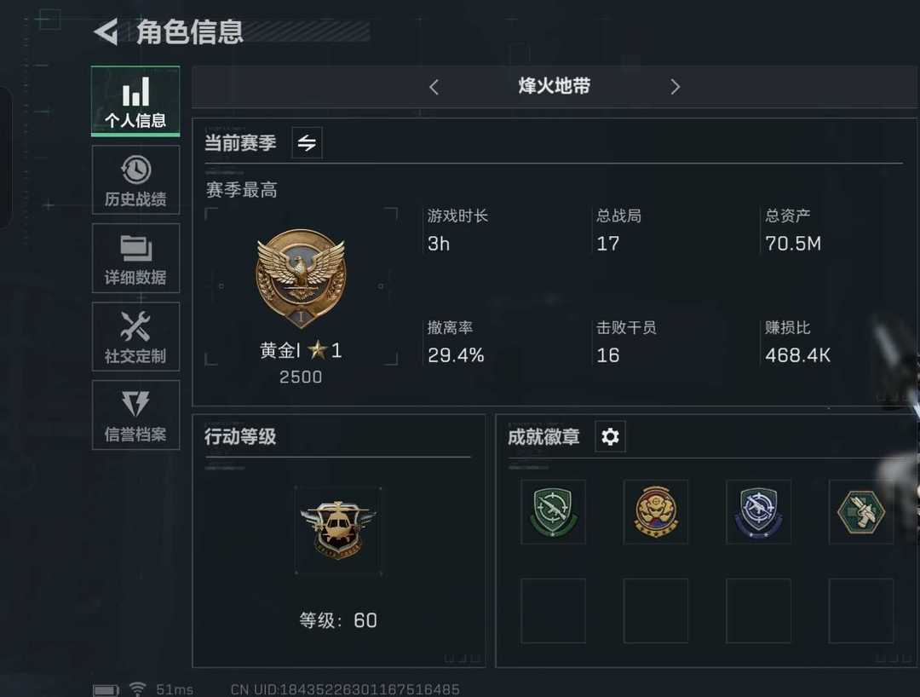The image size is (920, 697).
Task: Select the green rifle achievement badge
Action: (x=554, y=511)
